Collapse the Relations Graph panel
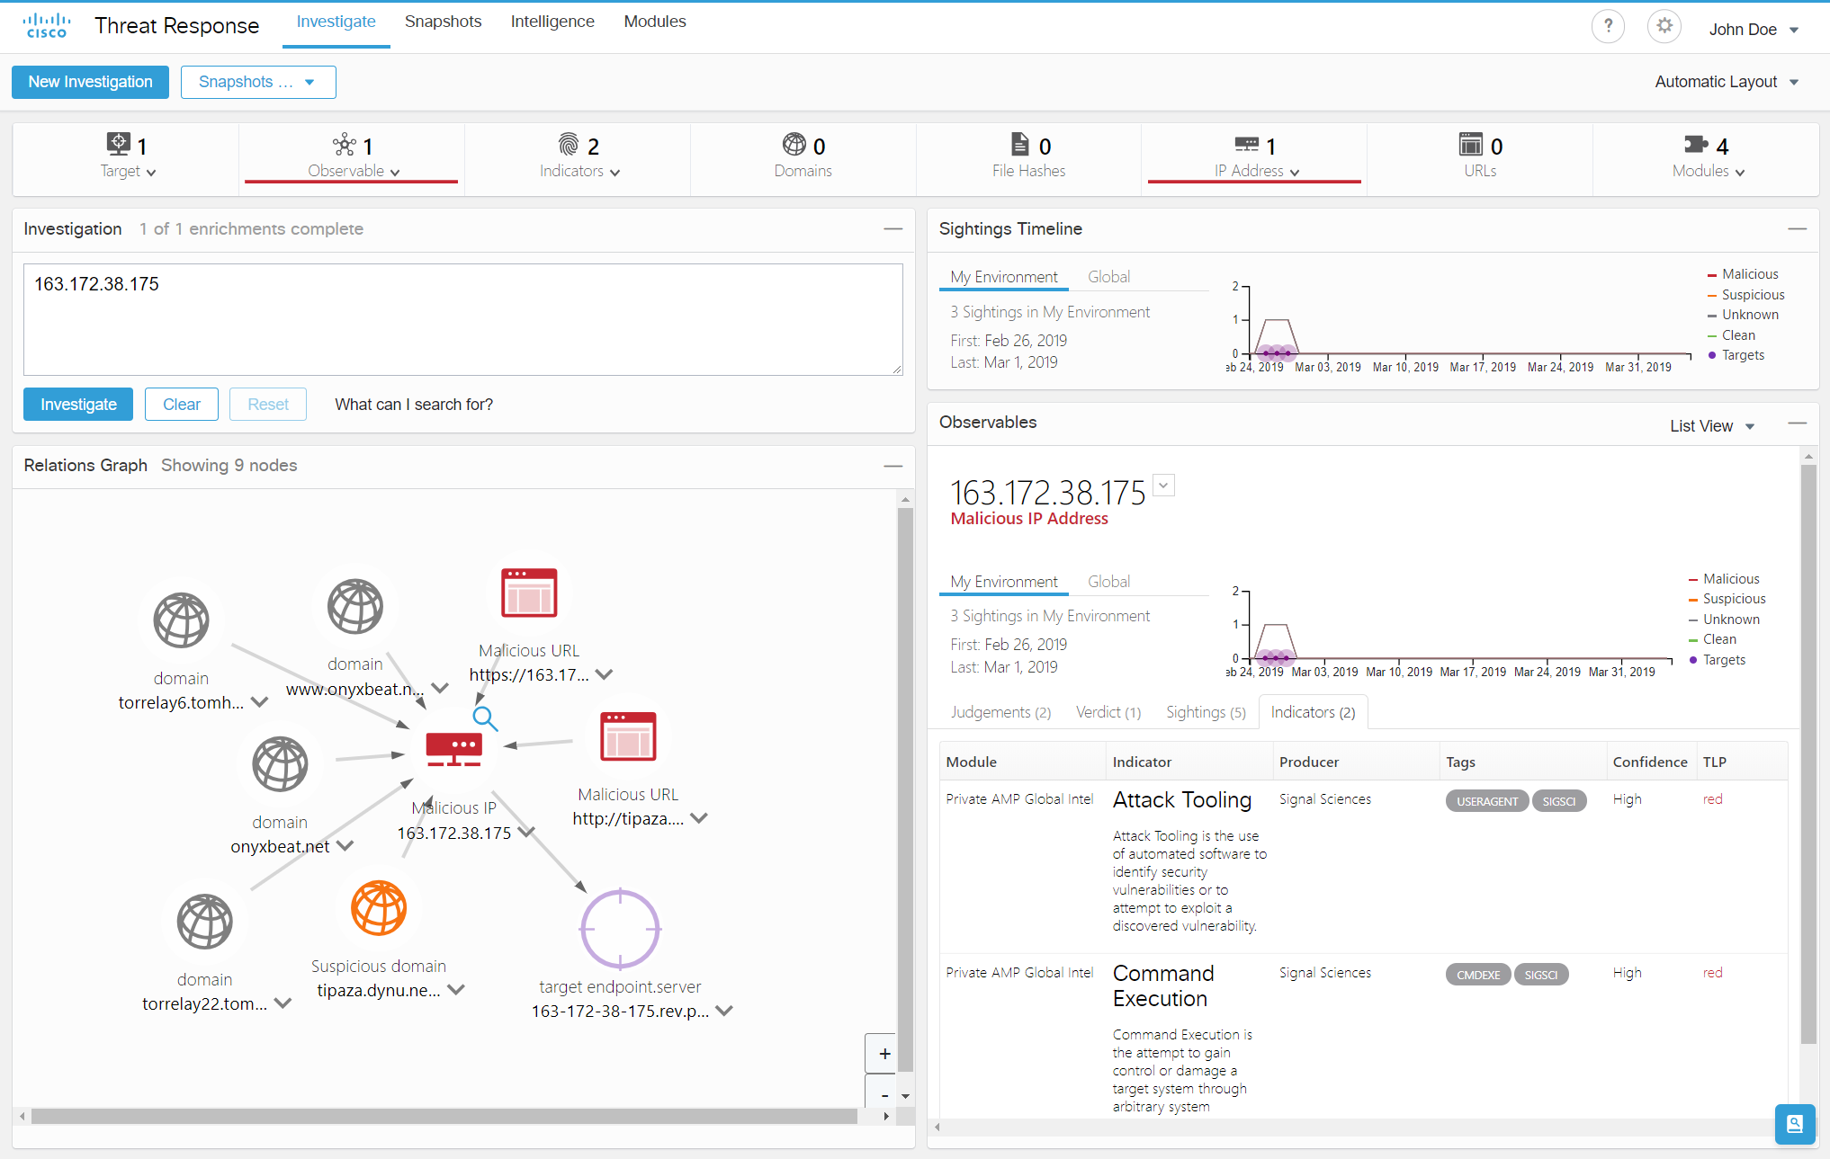This screenshot has height=1159, width=1830. coord(893,466)
